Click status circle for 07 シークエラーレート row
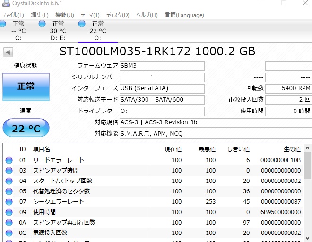The height and width of the screenshot is (242, 312). [x=9, y=202]
